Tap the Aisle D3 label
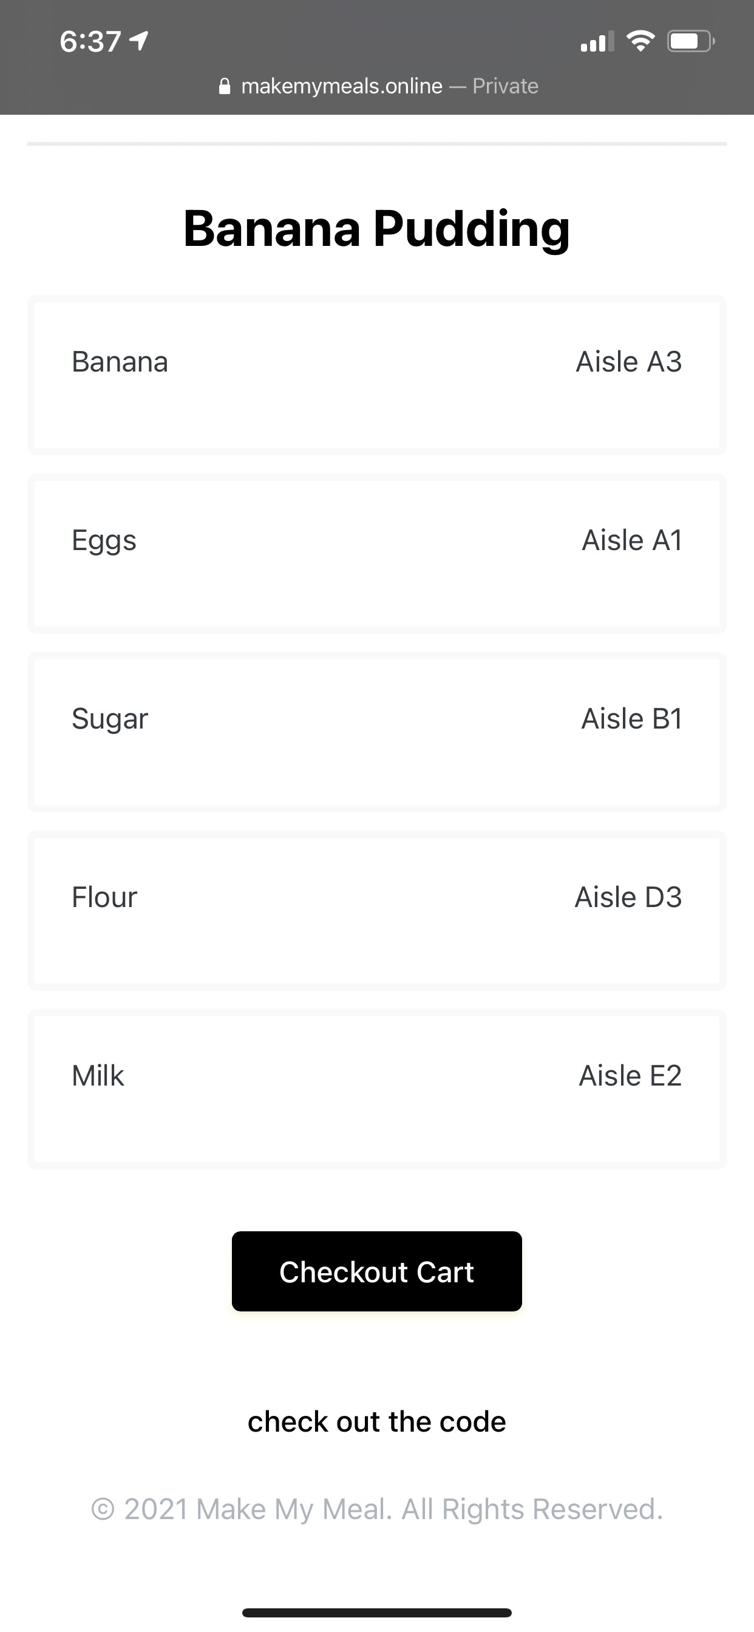The width and height of the screenshot is (754, 1632). 628,898
